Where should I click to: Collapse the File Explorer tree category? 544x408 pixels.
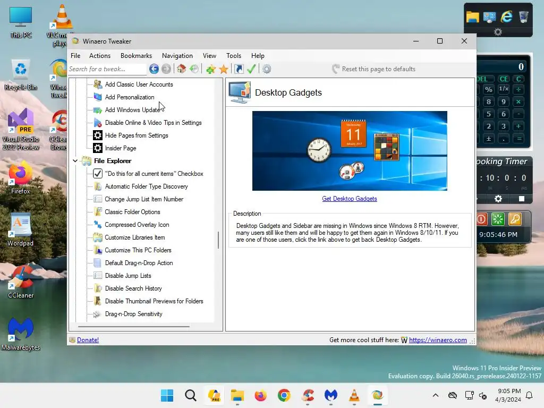[x=75, y=161]
